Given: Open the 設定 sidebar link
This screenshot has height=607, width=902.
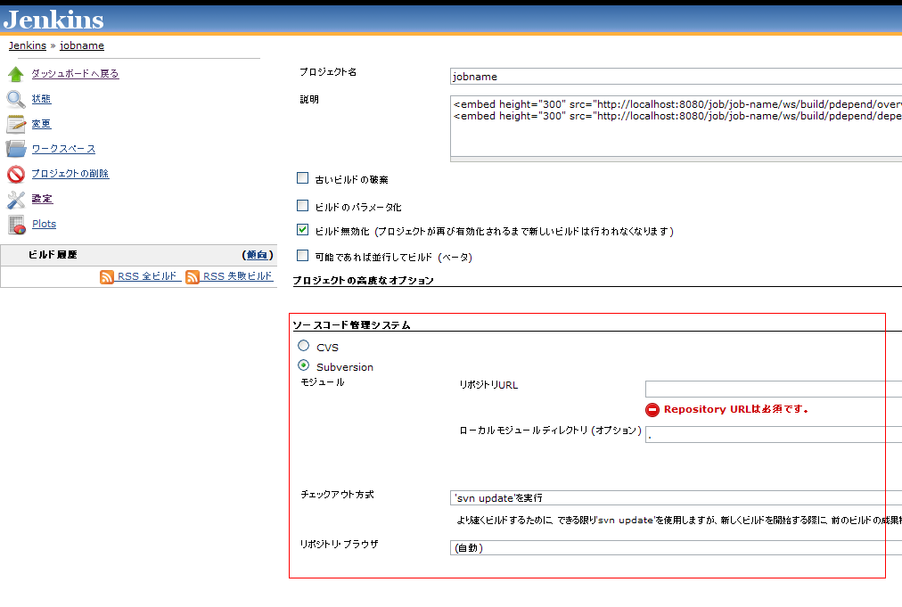Looking at the screenshot, I should click(x=42, y=199).
